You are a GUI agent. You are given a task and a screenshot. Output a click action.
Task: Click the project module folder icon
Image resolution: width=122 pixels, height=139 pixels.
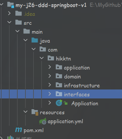coord(10,5)
